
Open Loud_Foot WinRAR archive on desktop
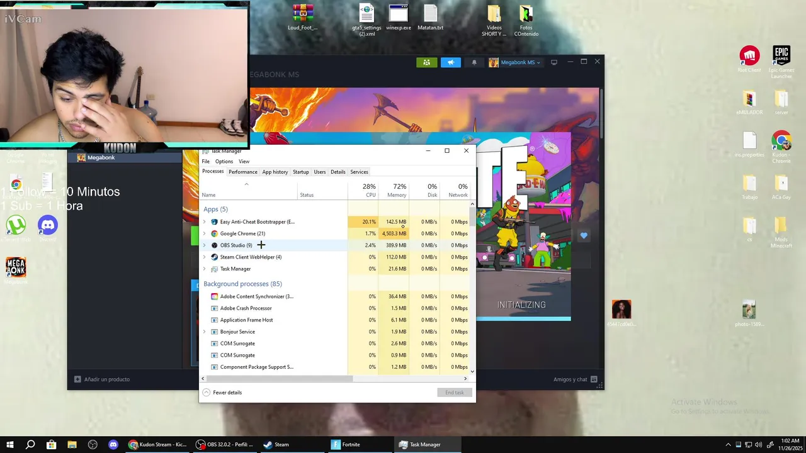coord(303,18)
